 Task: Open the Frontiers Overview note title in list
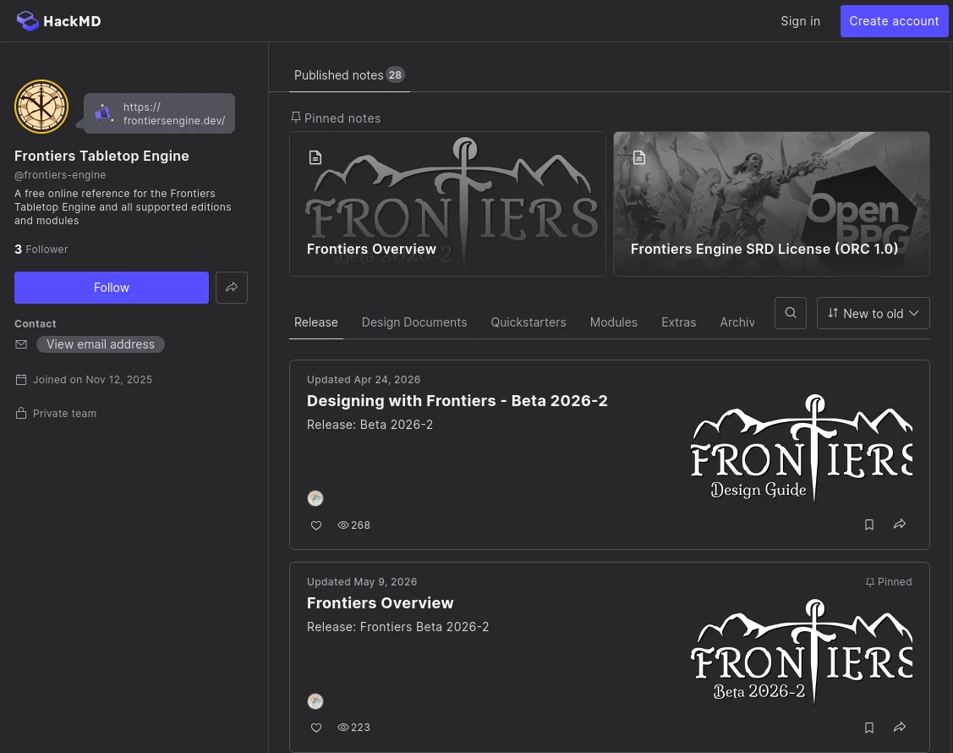coord(381,602)
